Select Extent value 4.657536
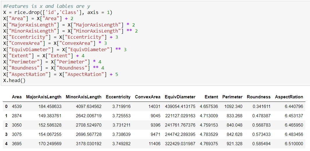The width and height of the screenshot is (310, 151). 209,106
